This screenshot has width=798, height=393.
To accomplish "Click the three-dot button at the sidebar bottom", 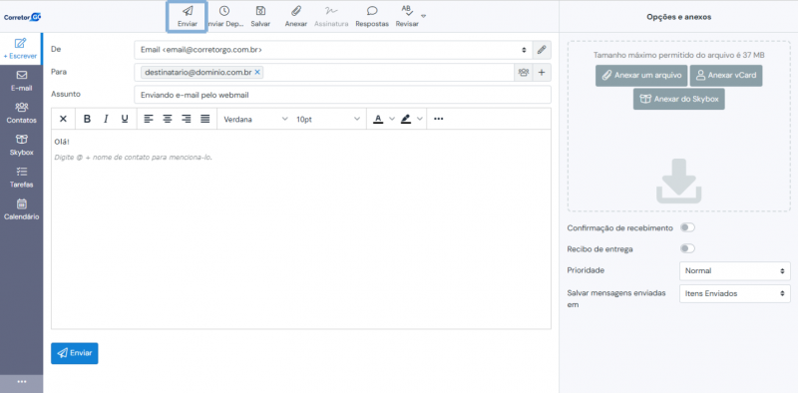I will (x=21, y=382).
